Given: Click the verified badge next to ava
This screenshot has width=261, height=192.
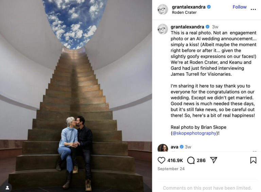Looking at the screenshot, I should coord(181,147).
